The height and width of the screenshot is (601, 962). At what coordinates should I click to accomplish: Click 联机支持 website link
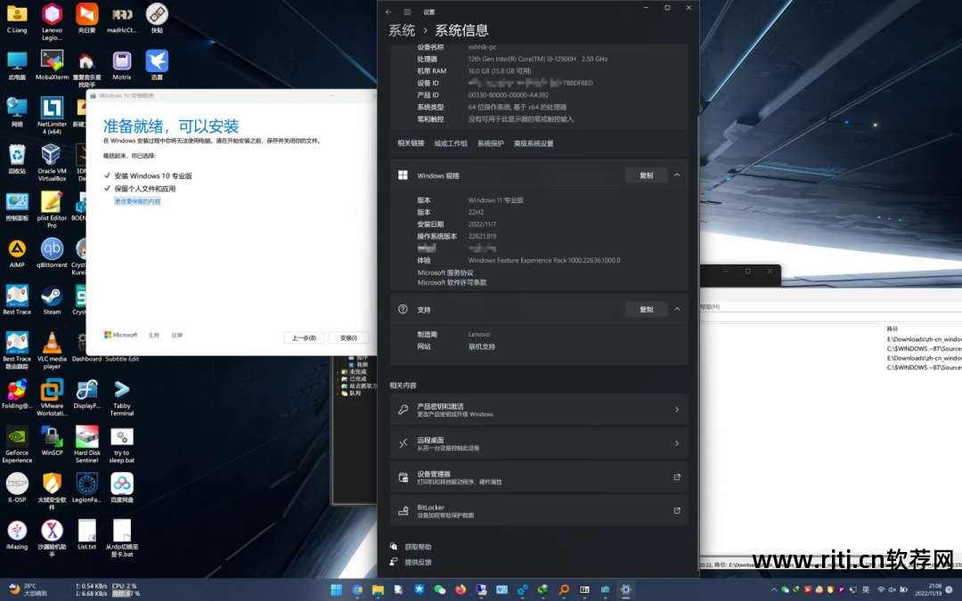point(482,346)
